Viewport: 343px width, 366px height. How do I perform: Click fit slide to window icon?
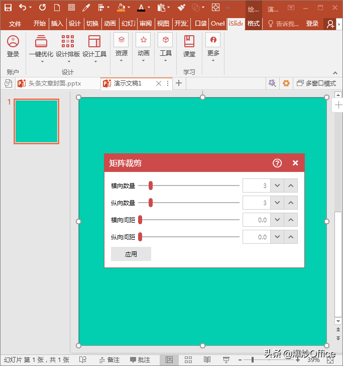(x=330, y=360)
